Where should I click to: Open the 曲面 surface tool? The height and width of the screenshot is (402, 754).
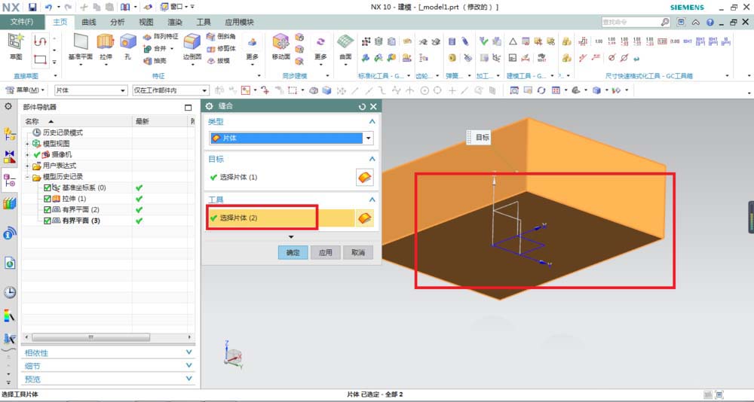pos(345,47)
